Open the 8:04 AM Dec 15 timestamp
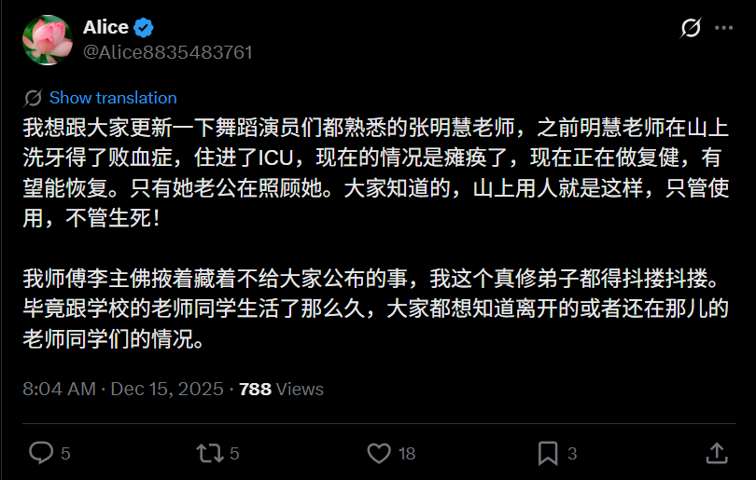 pos(123,389)
